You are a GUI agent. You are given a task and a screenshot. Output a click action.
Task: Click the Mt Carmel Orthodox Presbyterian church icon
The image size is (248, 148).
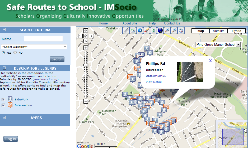129,124
